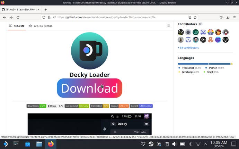The image size is (239, 149).
Task: Open the Dolphin file manager taskbar icon
Action: coord(39,144)
